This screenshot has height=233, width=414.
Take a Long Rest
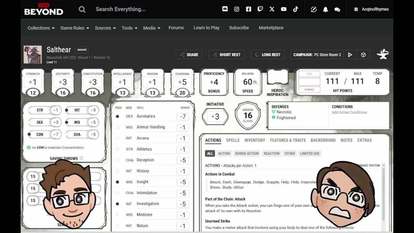(x=268, y=55)
